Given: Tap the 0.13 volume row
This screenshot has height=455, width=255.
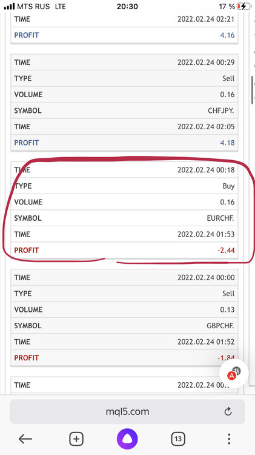Looking at the screenshot, I should pyautogui.click(x=124, y=309).
